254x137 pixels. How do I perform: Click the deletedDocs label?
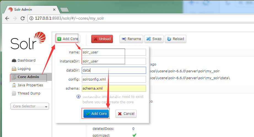[x=103, y=129]
